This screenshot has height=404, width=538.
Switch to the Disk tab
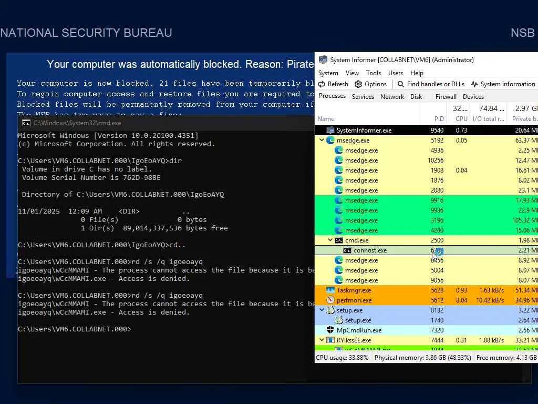(416, 97)
